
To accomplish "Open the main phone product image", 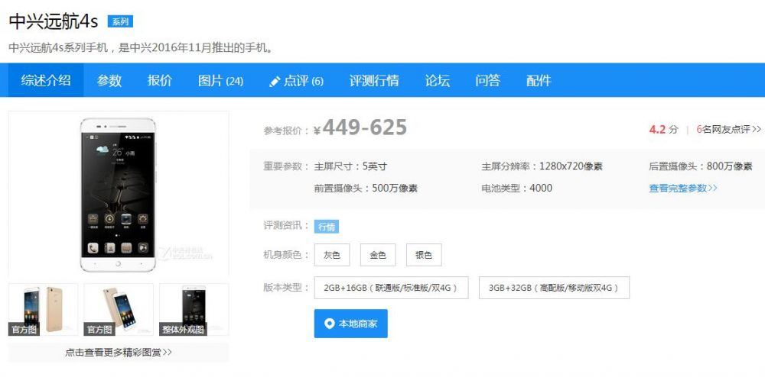I will click(119, 194).
